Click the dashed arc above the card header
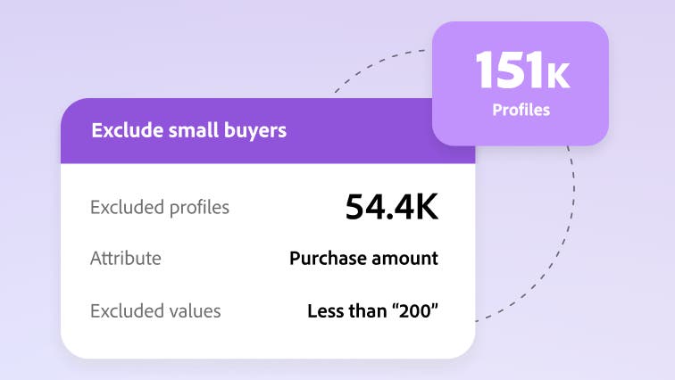 375,64
